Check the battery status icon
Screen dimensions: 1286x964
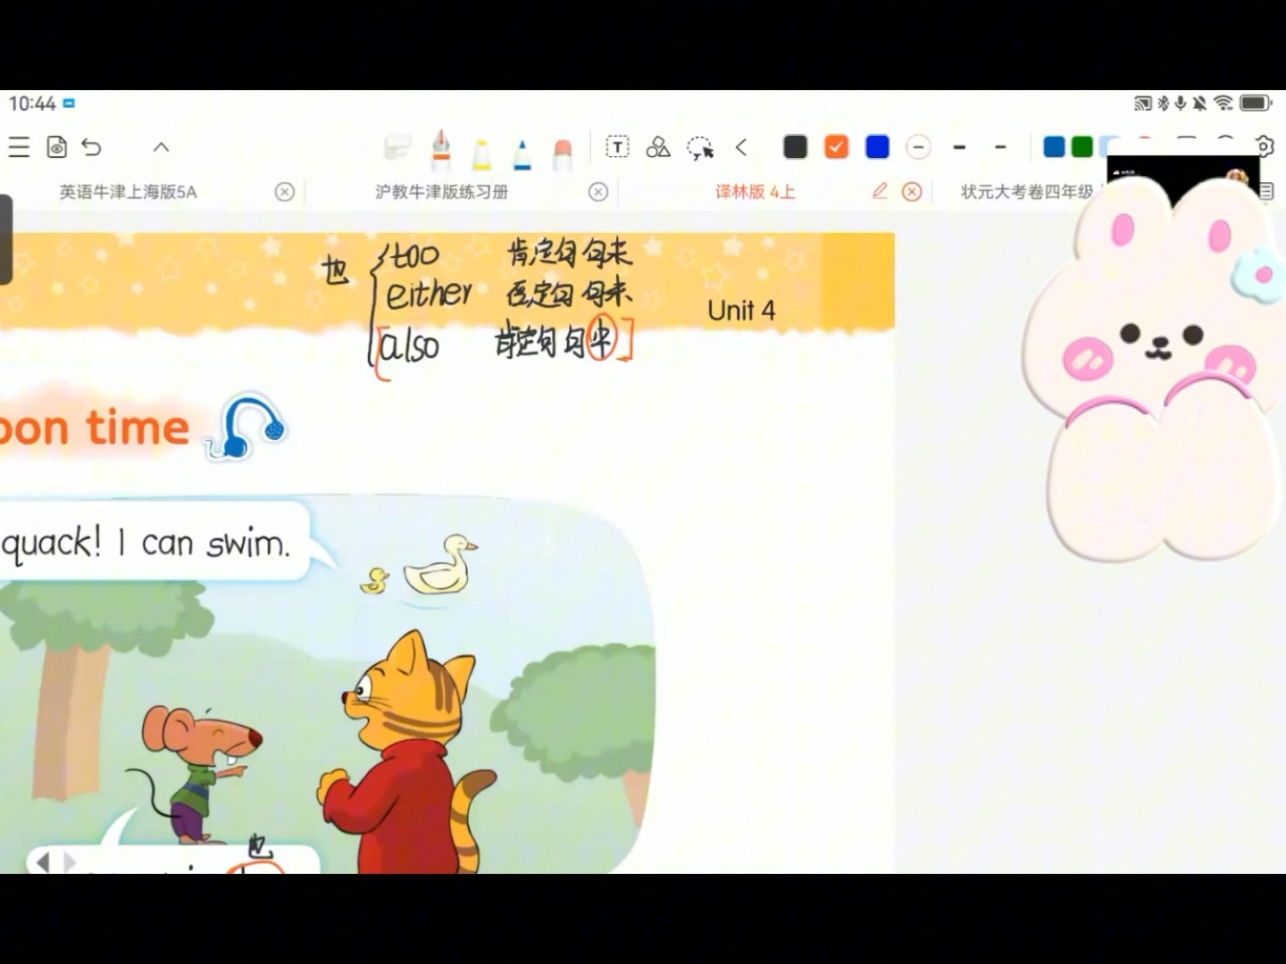1256,104
